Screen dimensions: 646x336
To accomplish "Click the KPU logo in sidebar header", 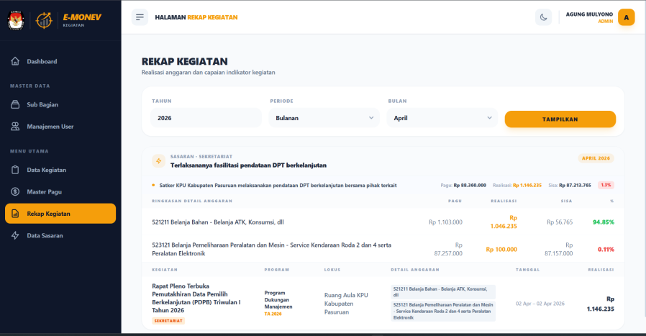I will tap(15, 20).
